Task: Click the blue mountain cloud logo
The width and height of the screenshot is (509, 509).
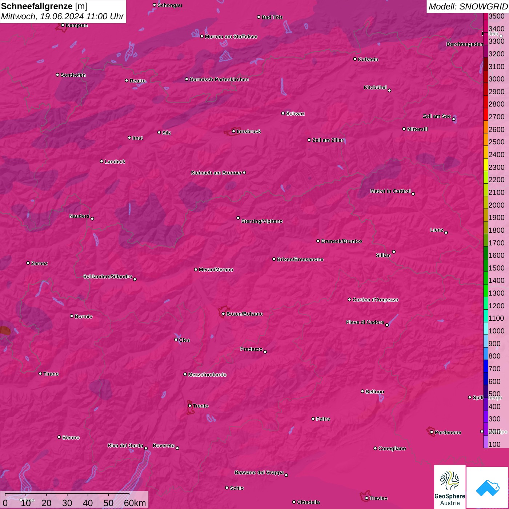Action: pos(487,487)
